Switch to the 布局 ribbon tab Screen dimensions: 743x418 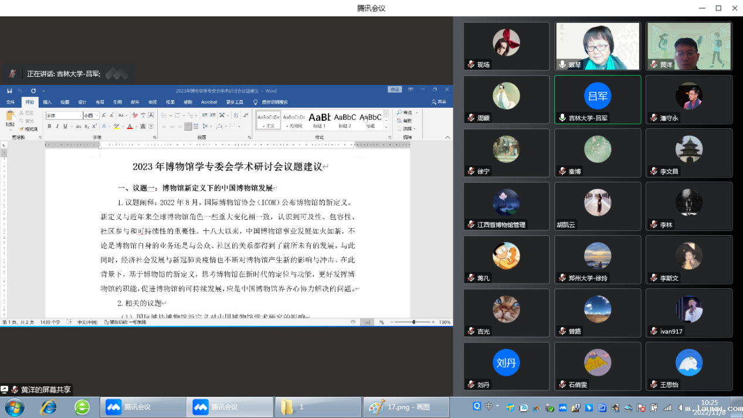point(100,102)
